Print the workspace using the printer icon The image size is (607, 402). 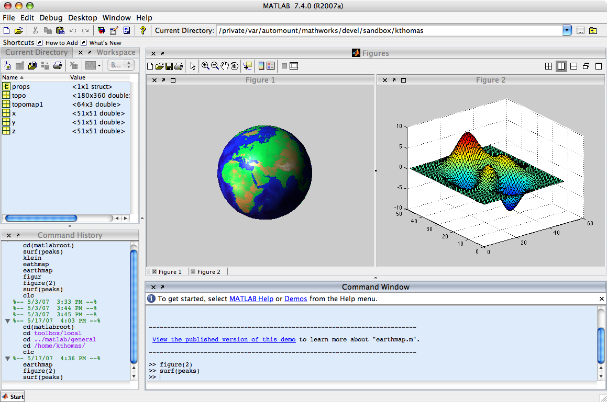[58, 65]
